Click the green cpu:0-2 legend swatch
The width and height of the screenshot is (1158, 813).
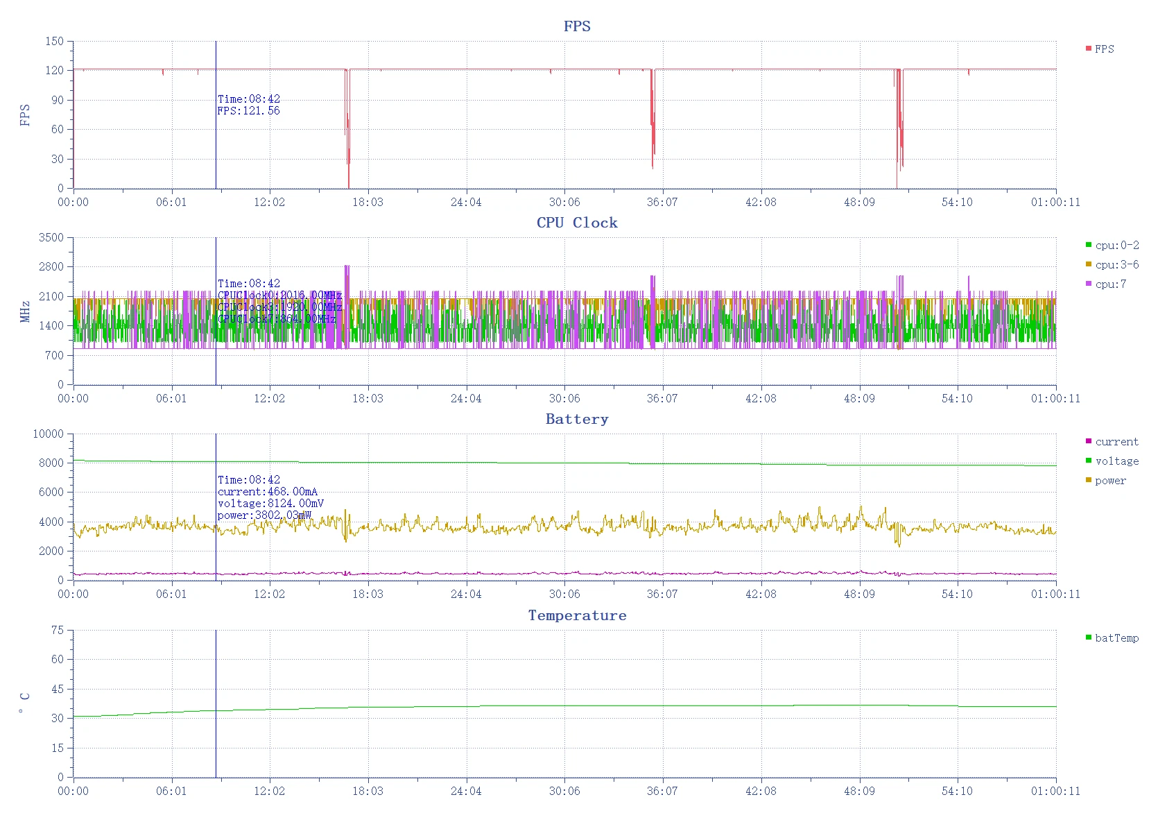coord(1088,245)
